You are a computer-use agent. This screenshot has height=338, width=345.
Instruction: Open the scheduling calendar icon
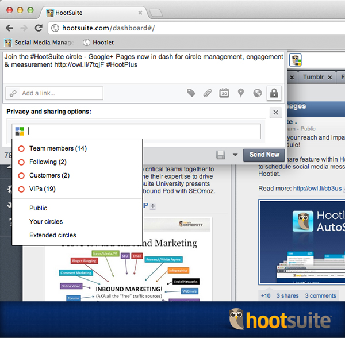[x=224, y=93]
